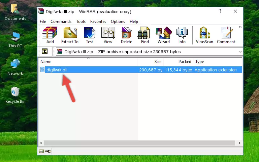The height and width of the screenshot is (162, 259).
Task: Open the Commands menu
Action: pos(61,22)
